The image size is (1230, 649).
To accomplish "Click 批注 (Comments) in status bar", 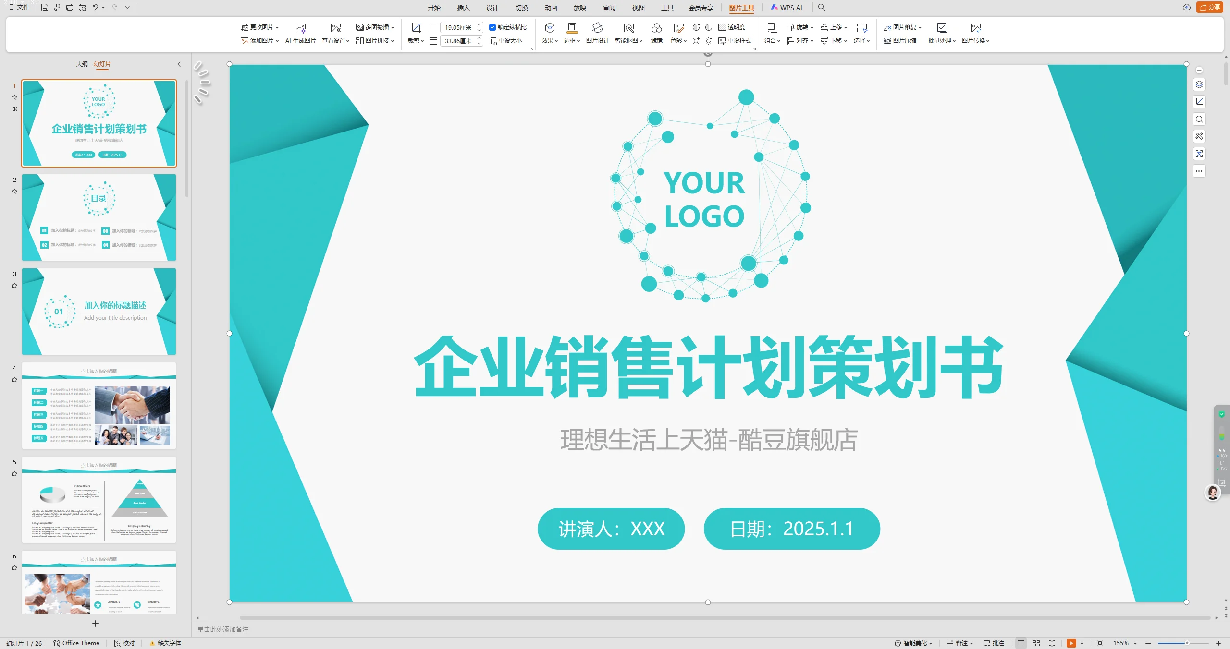I will tap(994, 643).
